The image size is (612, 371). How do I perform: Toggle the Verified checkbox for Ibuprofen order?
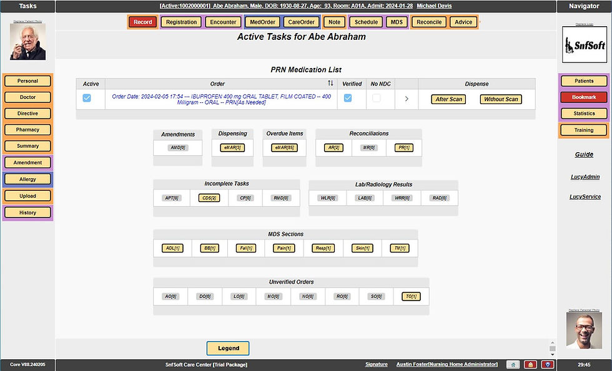pos(347,99)
